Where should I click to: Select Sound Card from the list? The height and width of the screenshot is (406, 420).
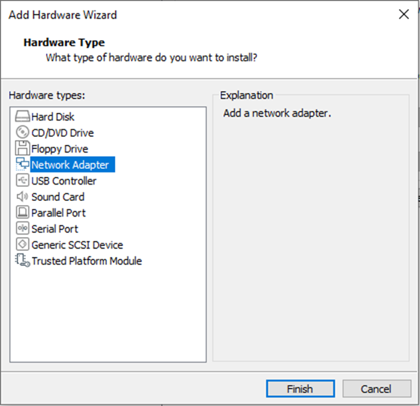[x=58, y=197]
